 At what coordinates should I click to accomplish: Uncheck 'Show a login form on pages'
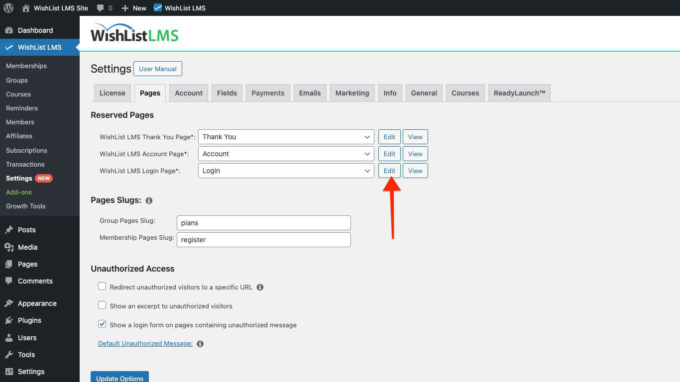click(102, 324)
